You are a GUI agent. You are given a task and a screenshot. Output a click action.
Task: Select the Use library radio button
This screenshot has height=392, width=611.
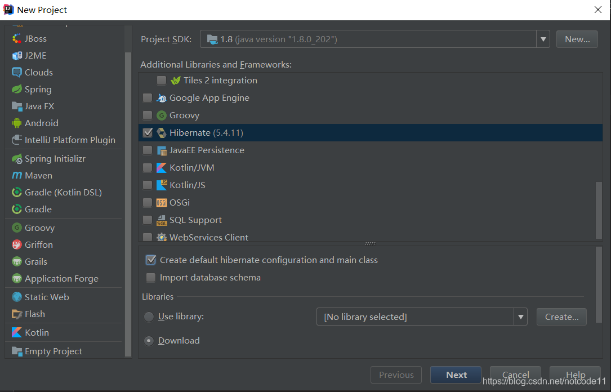click(x=149, y=317)
